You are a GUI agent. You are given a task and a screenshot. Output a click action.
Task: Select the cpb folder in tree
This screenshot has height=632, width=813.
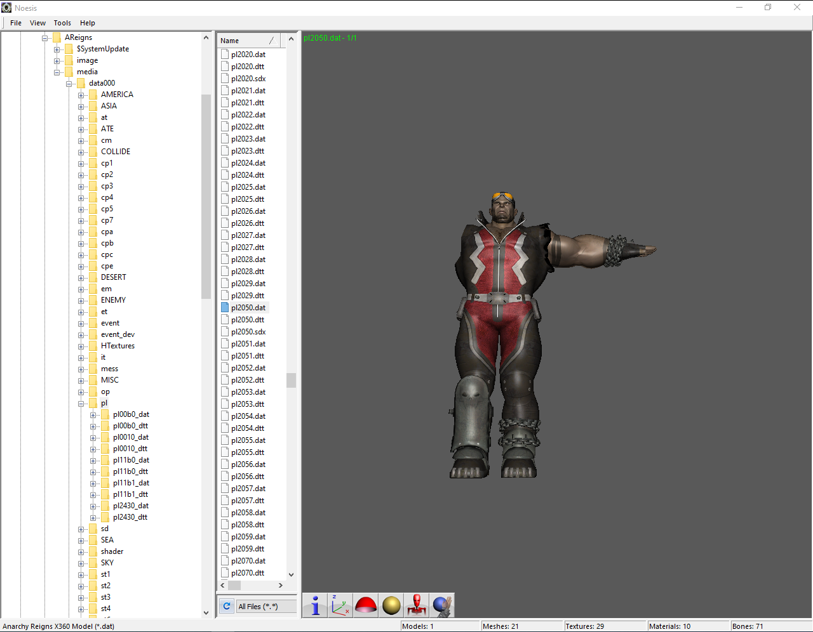click(107, 243)
